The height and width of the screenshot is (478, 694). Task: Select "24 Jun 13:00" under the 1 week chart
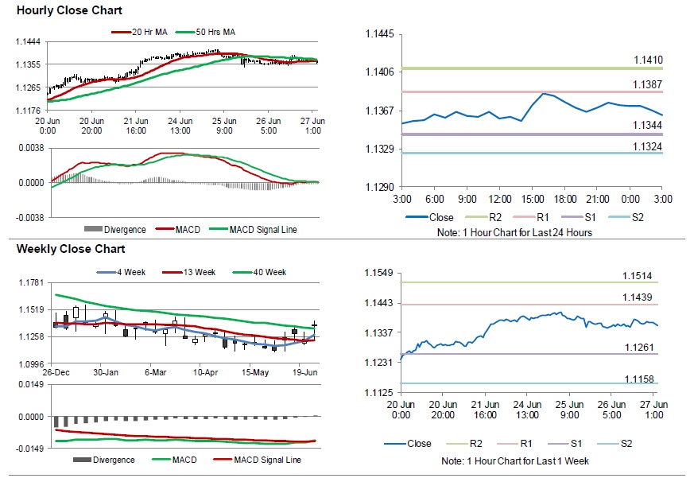point(527,410)
